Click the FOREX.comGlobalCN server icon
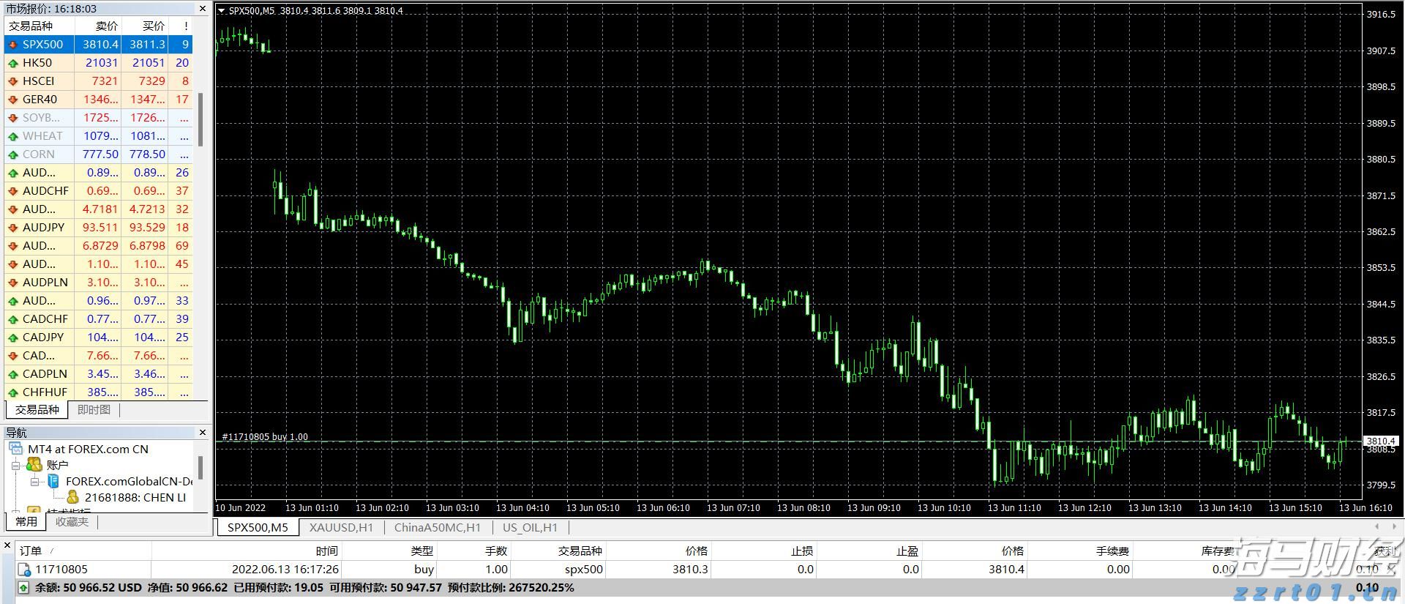1405x604 pixels. [x=53, y=481]
